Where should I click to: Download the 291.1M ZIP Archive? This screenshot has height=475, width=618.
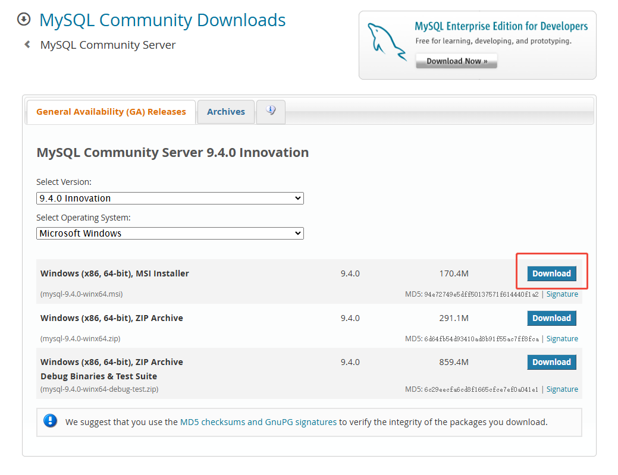point(551,318)
